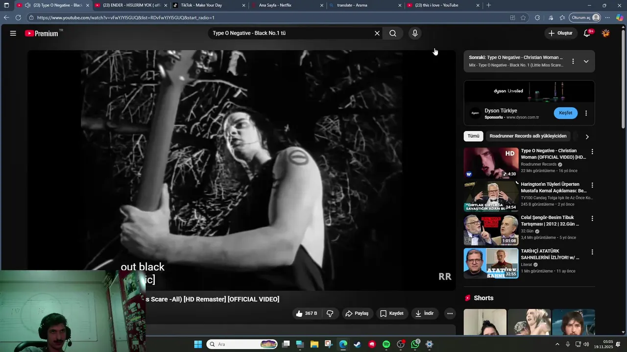Open Edge Copilot icon
The image size is (627, 352).
click(620, 18)
